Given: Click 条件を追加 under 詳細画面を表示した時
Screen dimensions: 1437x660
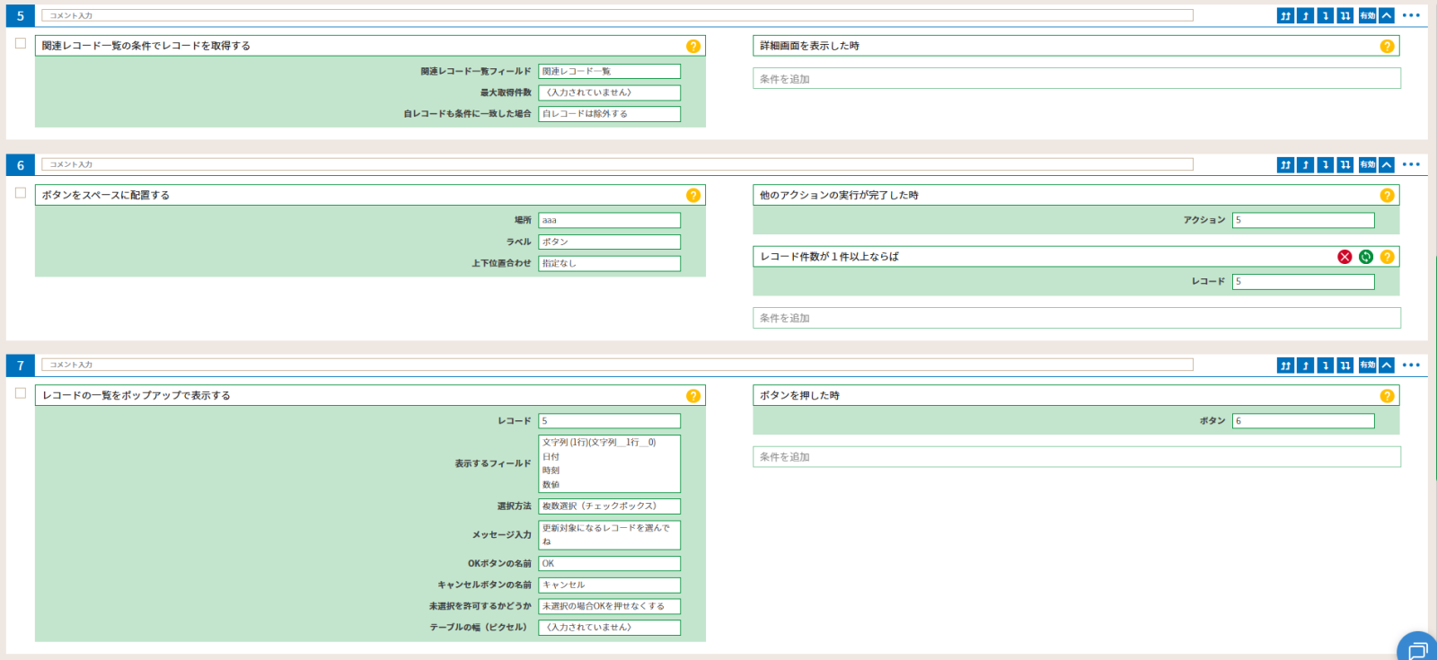Looking at the screenshot, I should [x=1076, y=79].
